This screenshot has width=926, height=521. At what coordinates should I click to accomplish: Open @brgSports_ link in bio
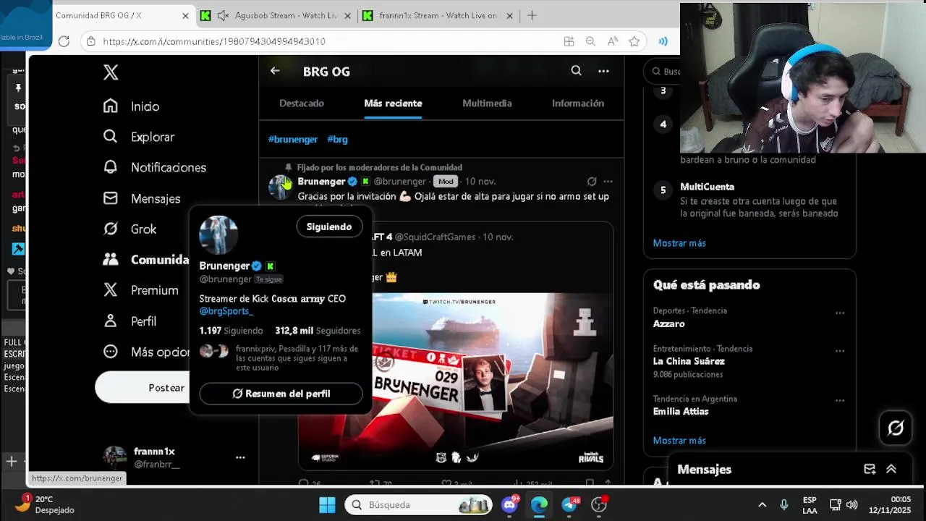226,310
